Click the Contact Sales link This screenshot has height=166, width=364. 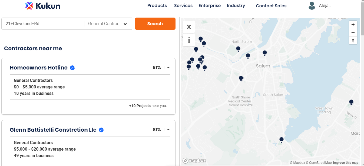(x=271, y=6)
